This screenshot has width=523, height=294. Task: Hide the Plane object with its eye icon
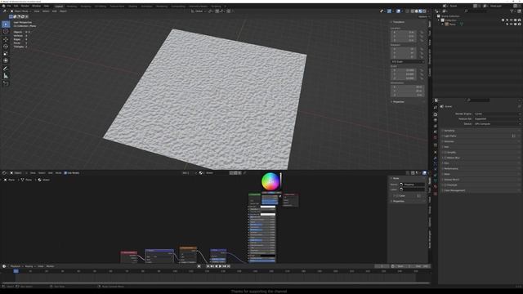512,24
